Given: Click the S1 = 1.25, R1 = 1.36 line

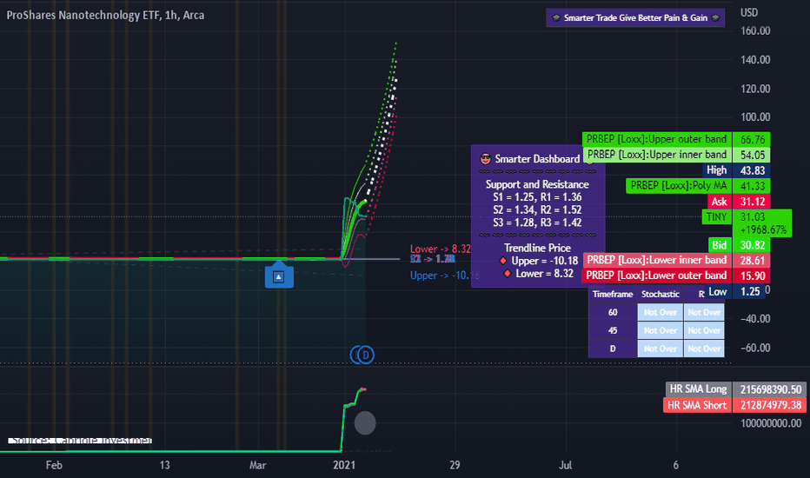Looking at the screenshot, I should tap(537, 197).
